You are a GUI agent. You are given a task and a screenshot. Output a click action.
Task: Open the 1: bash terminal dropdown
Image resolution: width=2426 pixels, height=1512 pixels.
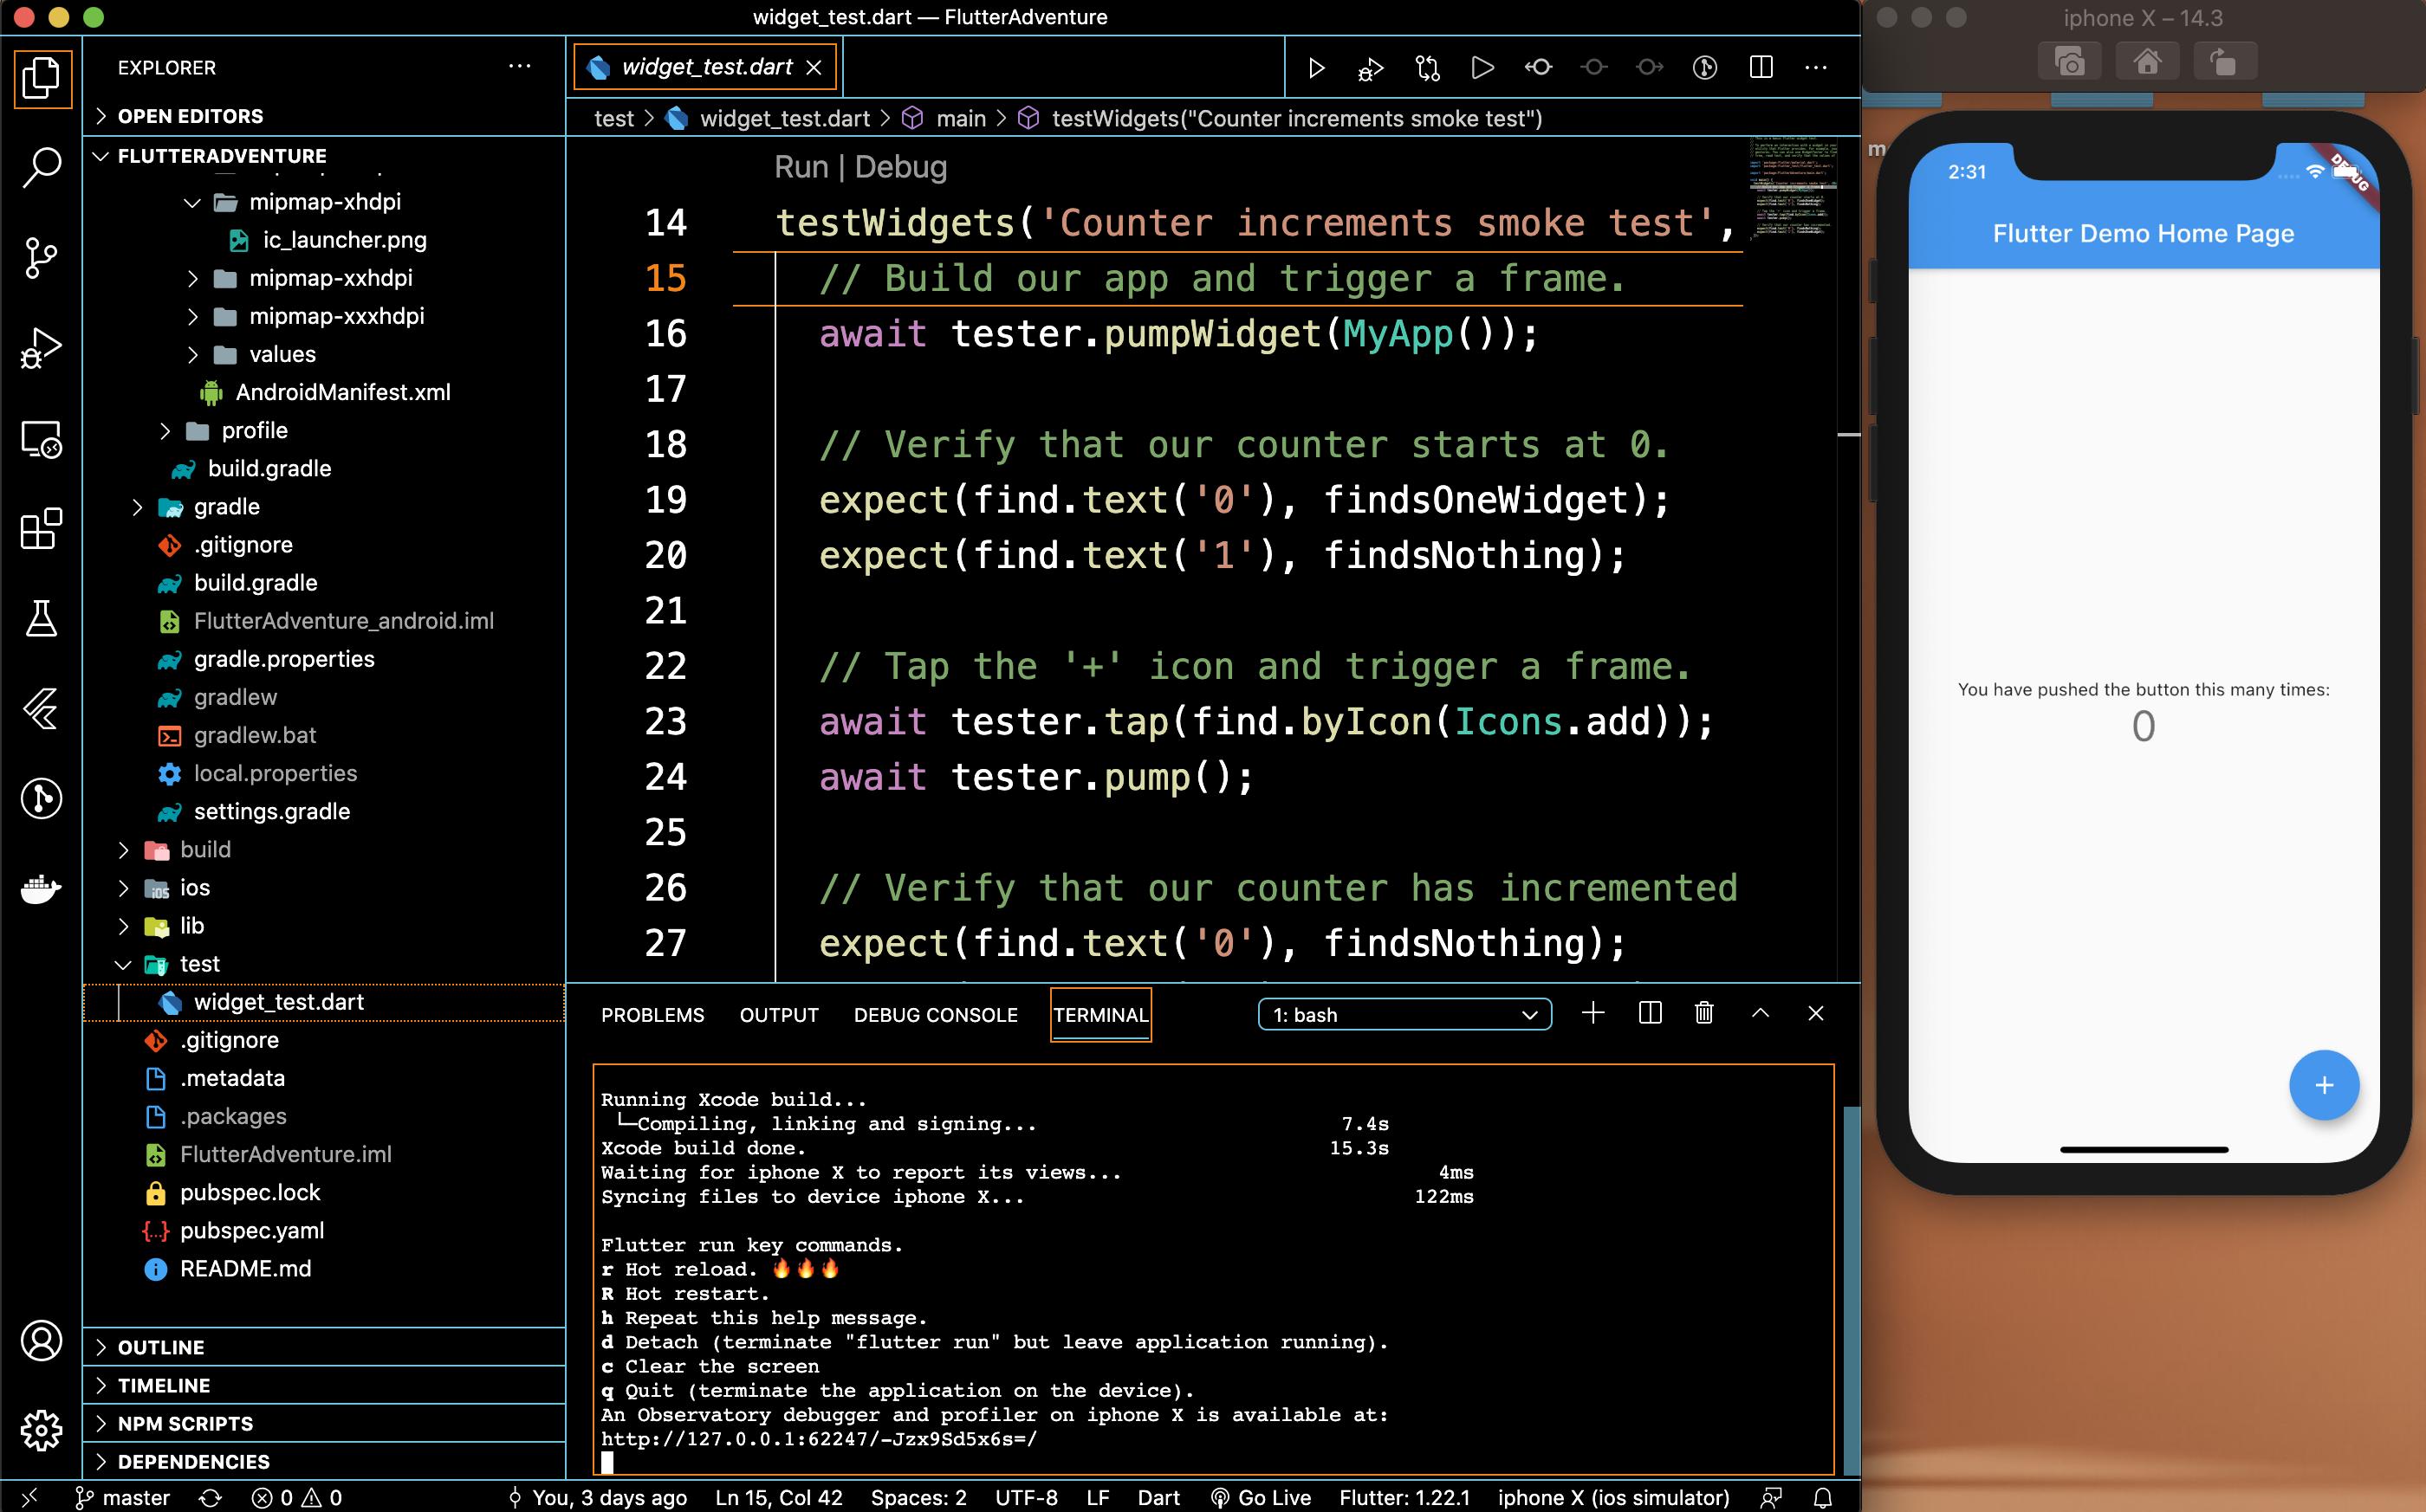pos(1404,1014)
